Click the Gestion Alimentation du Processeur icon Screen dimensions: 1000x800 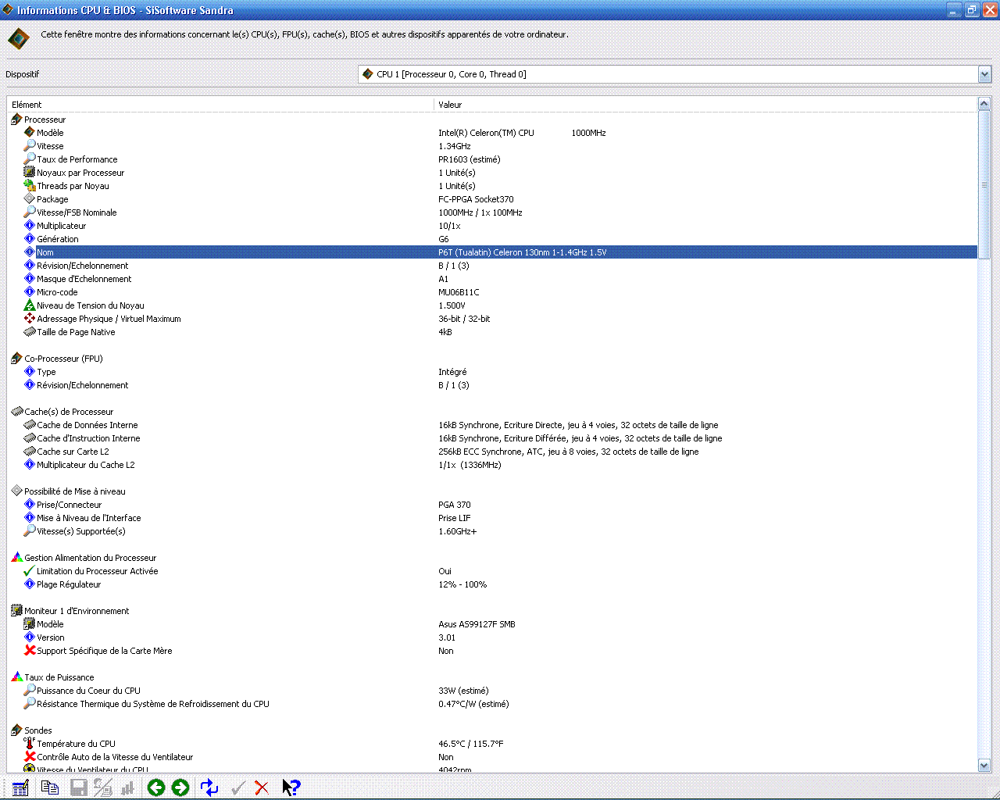16,558
